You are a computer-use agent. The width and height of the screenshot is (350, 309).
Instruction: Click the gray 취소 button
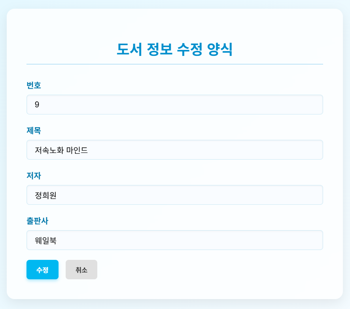(81, 270)
